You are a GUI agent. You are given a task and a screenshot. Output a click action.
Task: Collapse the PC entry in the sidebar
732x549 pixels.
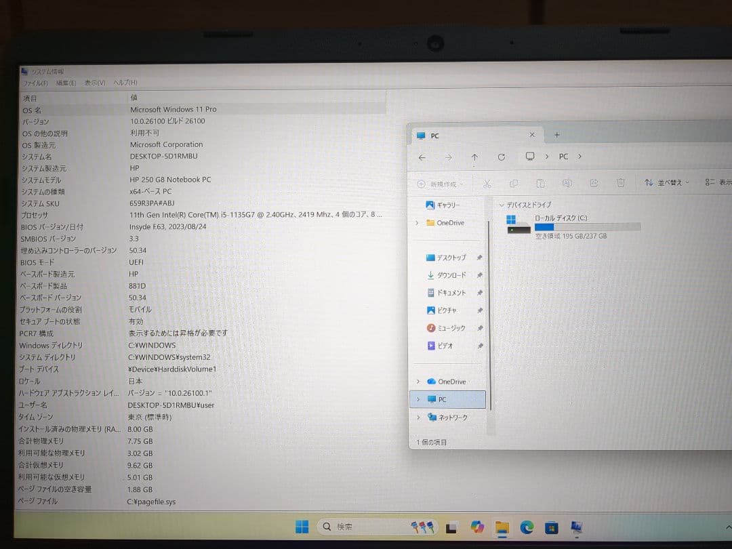coord(418,399)
